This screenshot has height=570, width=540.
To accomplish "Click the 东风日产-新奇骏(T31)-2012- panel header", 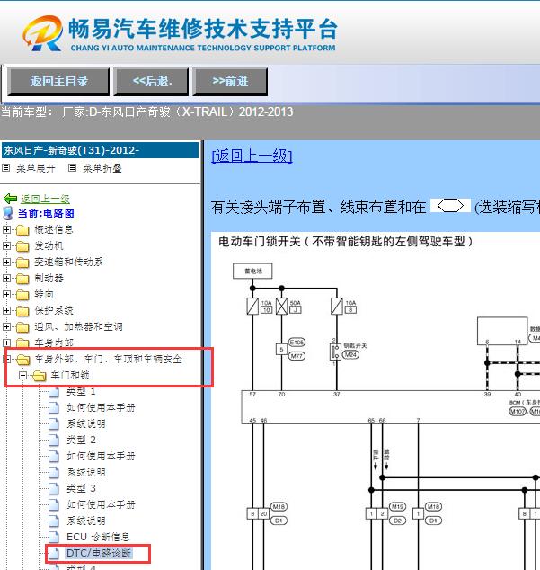I will pyautogui.click(x=101, y=150).
